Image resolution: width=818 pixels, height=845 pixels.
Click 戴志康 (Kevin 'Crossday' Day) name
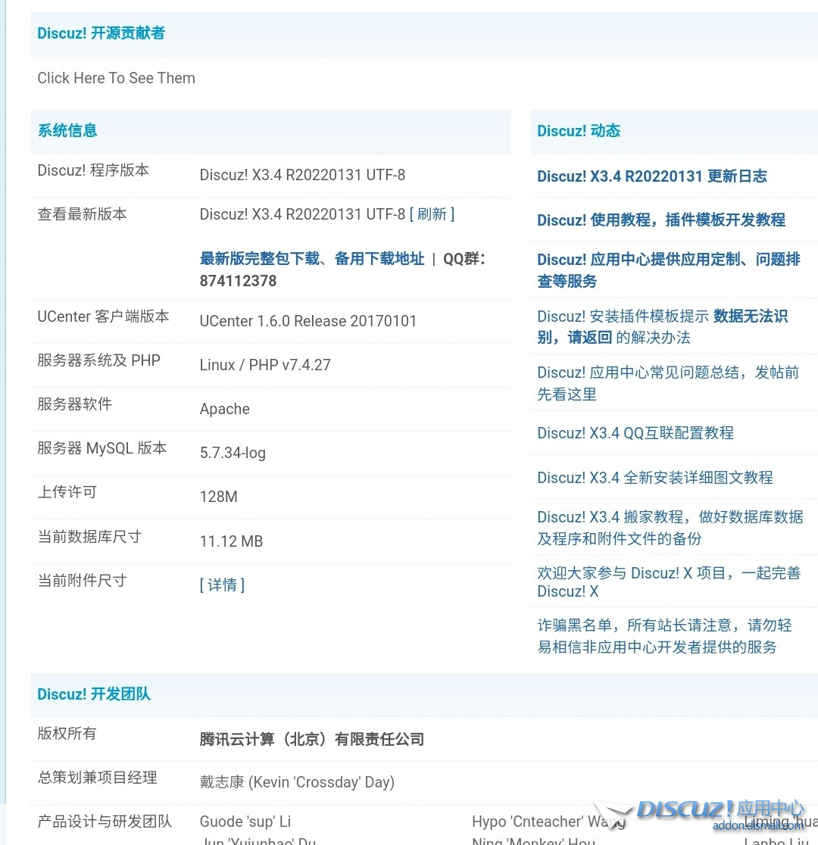pyautogui.click(x=297, y=782)
